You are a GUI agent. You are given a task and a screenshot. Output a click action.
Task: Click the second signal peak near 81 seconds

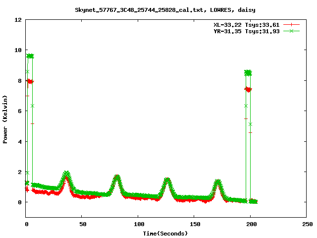click(x=117, y=178)
